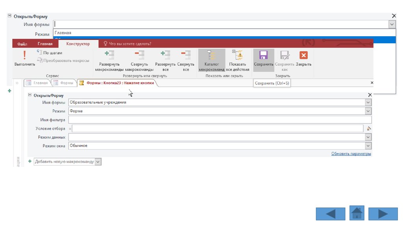Open Режим окна dropdown showing Обычное
The width and height of the screenshot is (403, 226).
click(x=368, y=146)
